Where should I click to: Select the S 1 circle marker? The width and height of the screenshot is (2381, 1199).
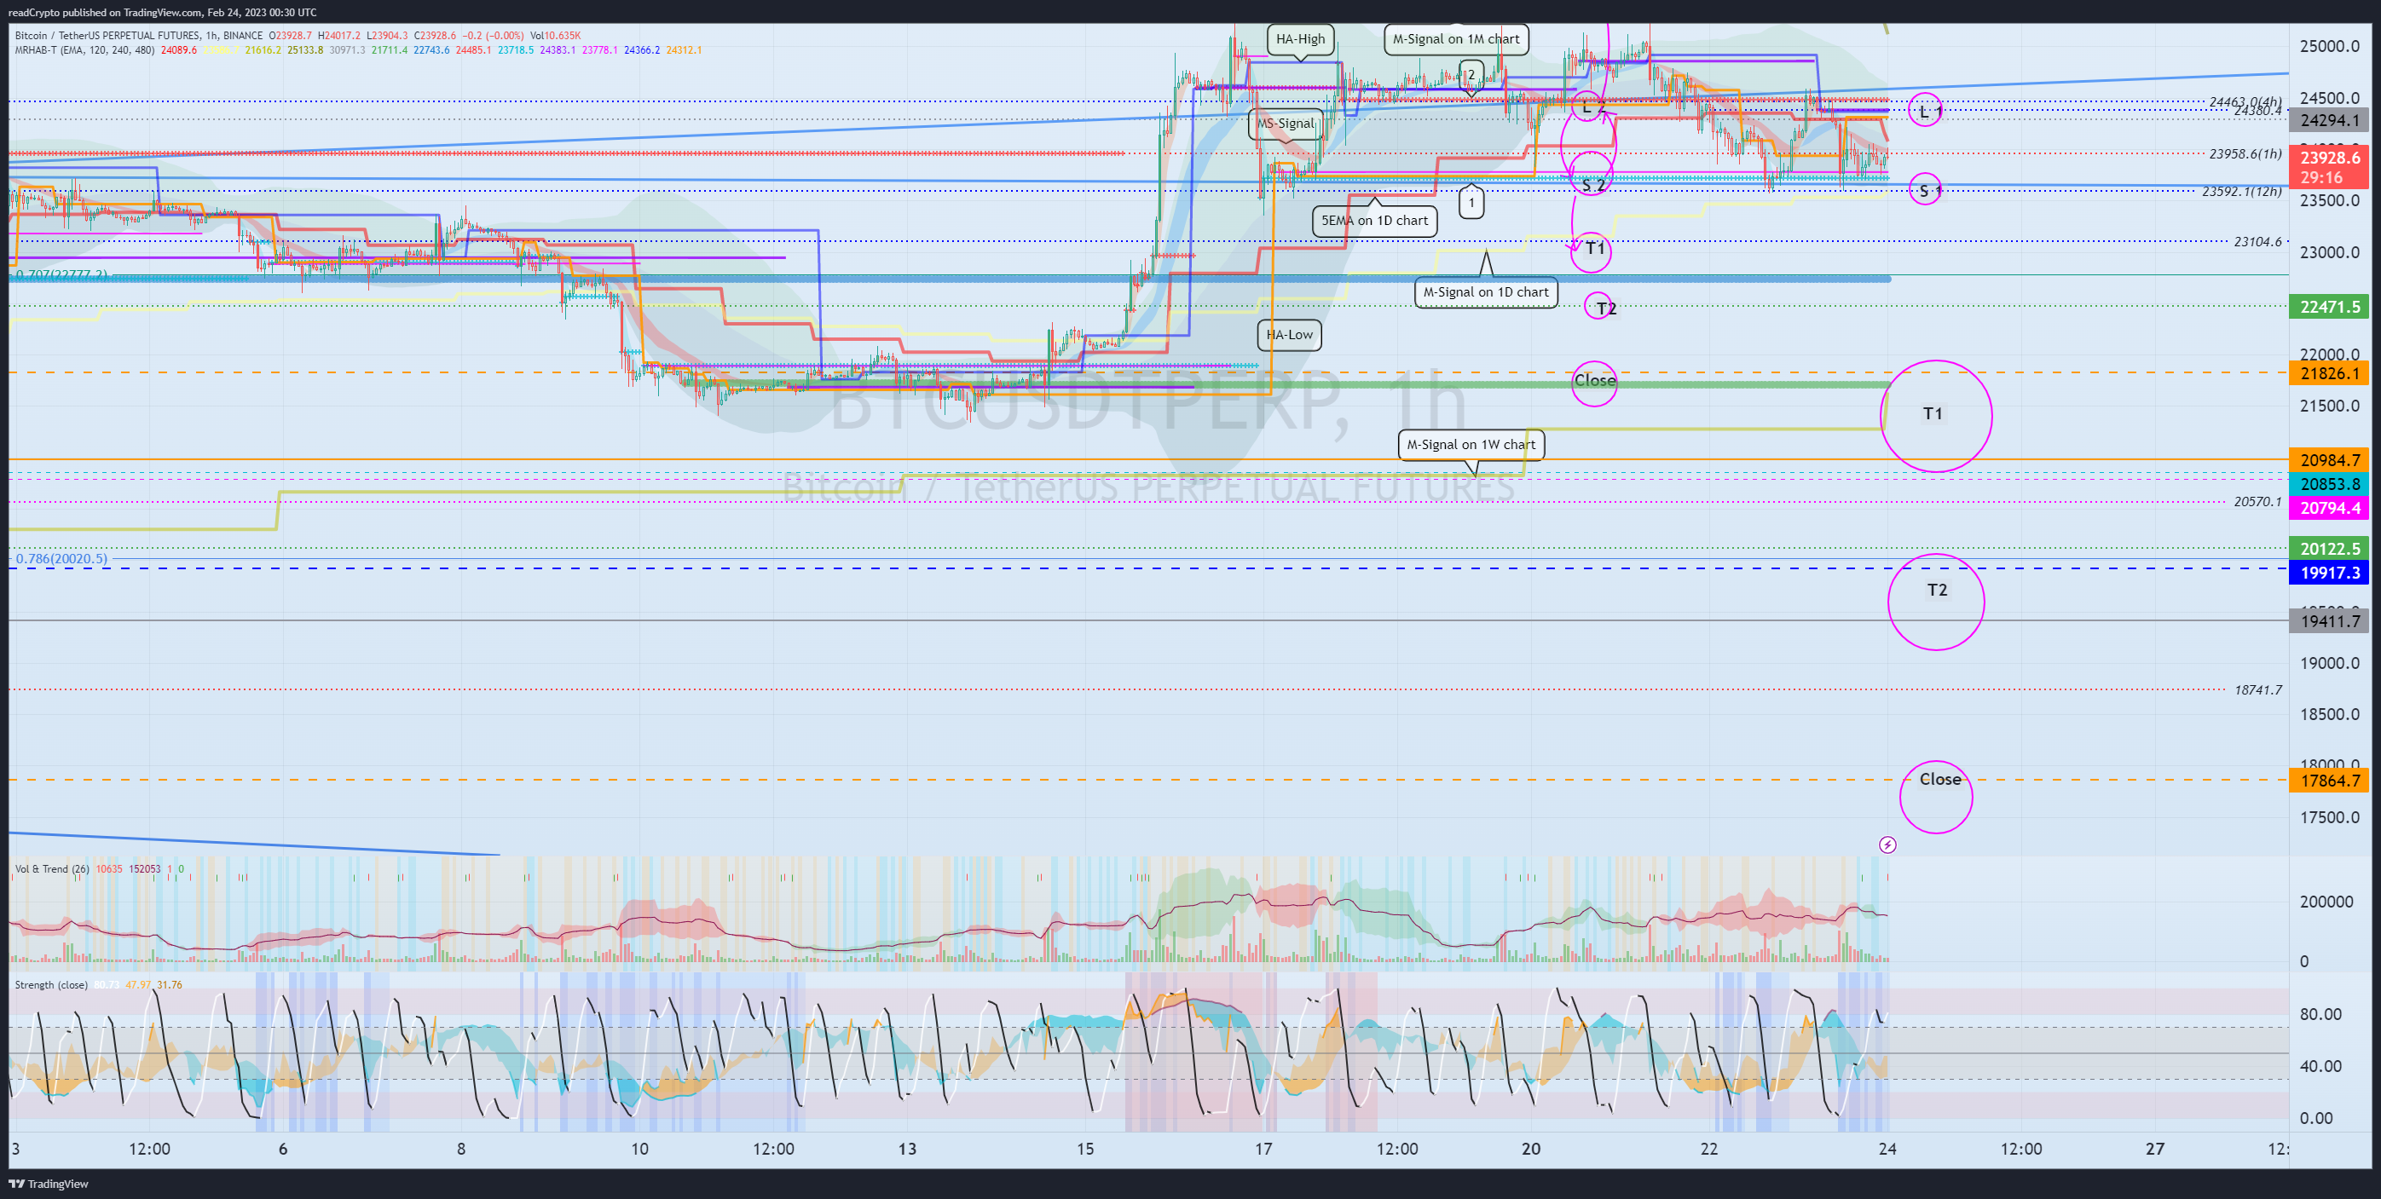point(1924,189)
